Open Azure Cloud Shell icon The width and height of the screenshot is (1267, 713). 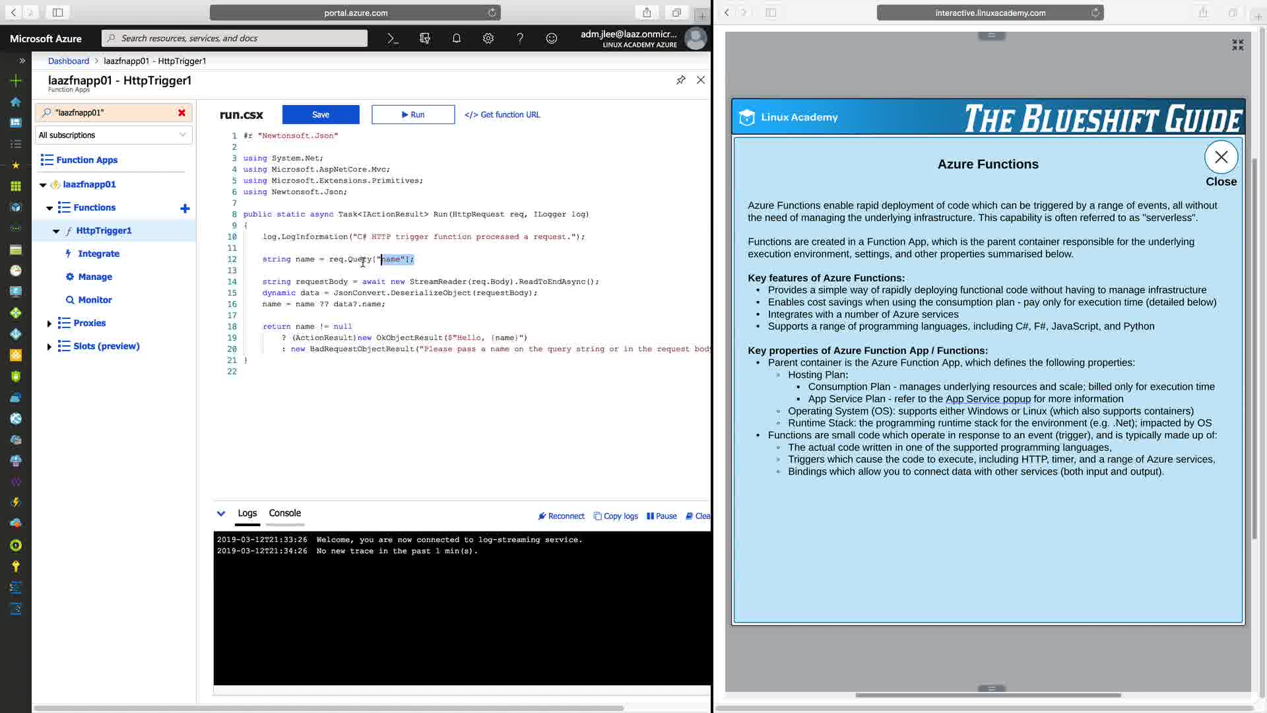coord(393,38)
